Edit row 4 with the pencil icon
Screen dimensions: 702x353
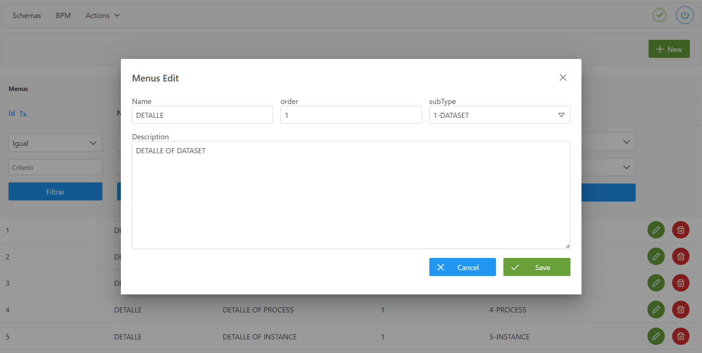(x=656, y=310)
